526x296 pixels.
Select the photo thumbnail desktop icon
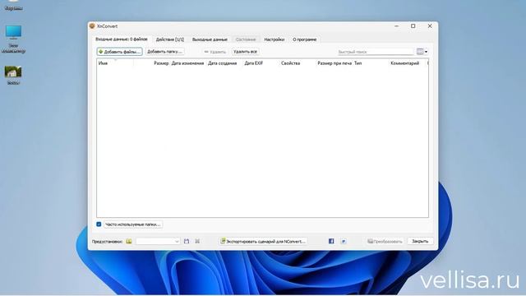[13, 75]
